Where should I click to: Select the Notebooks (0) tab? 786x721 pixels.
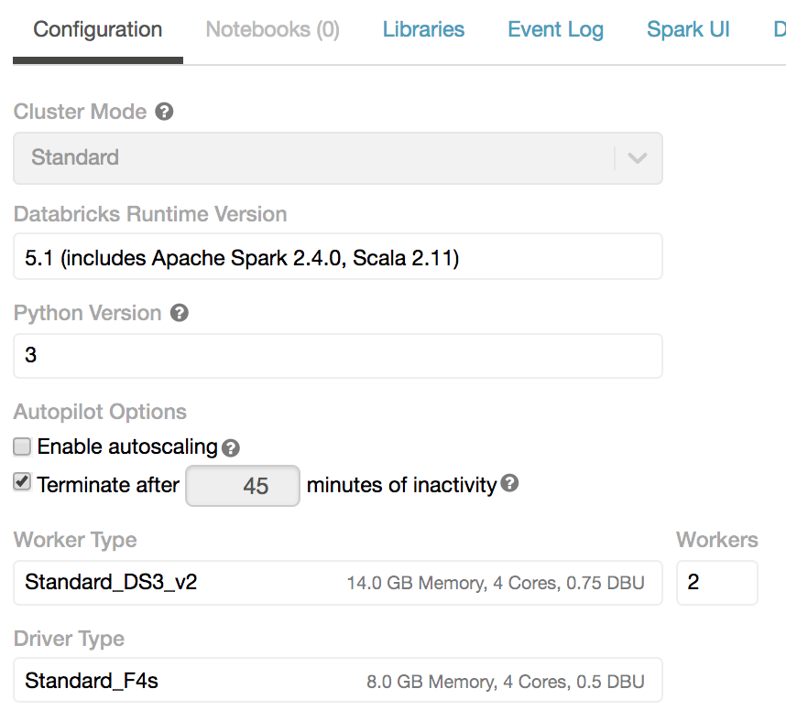(x=272, y=29)
